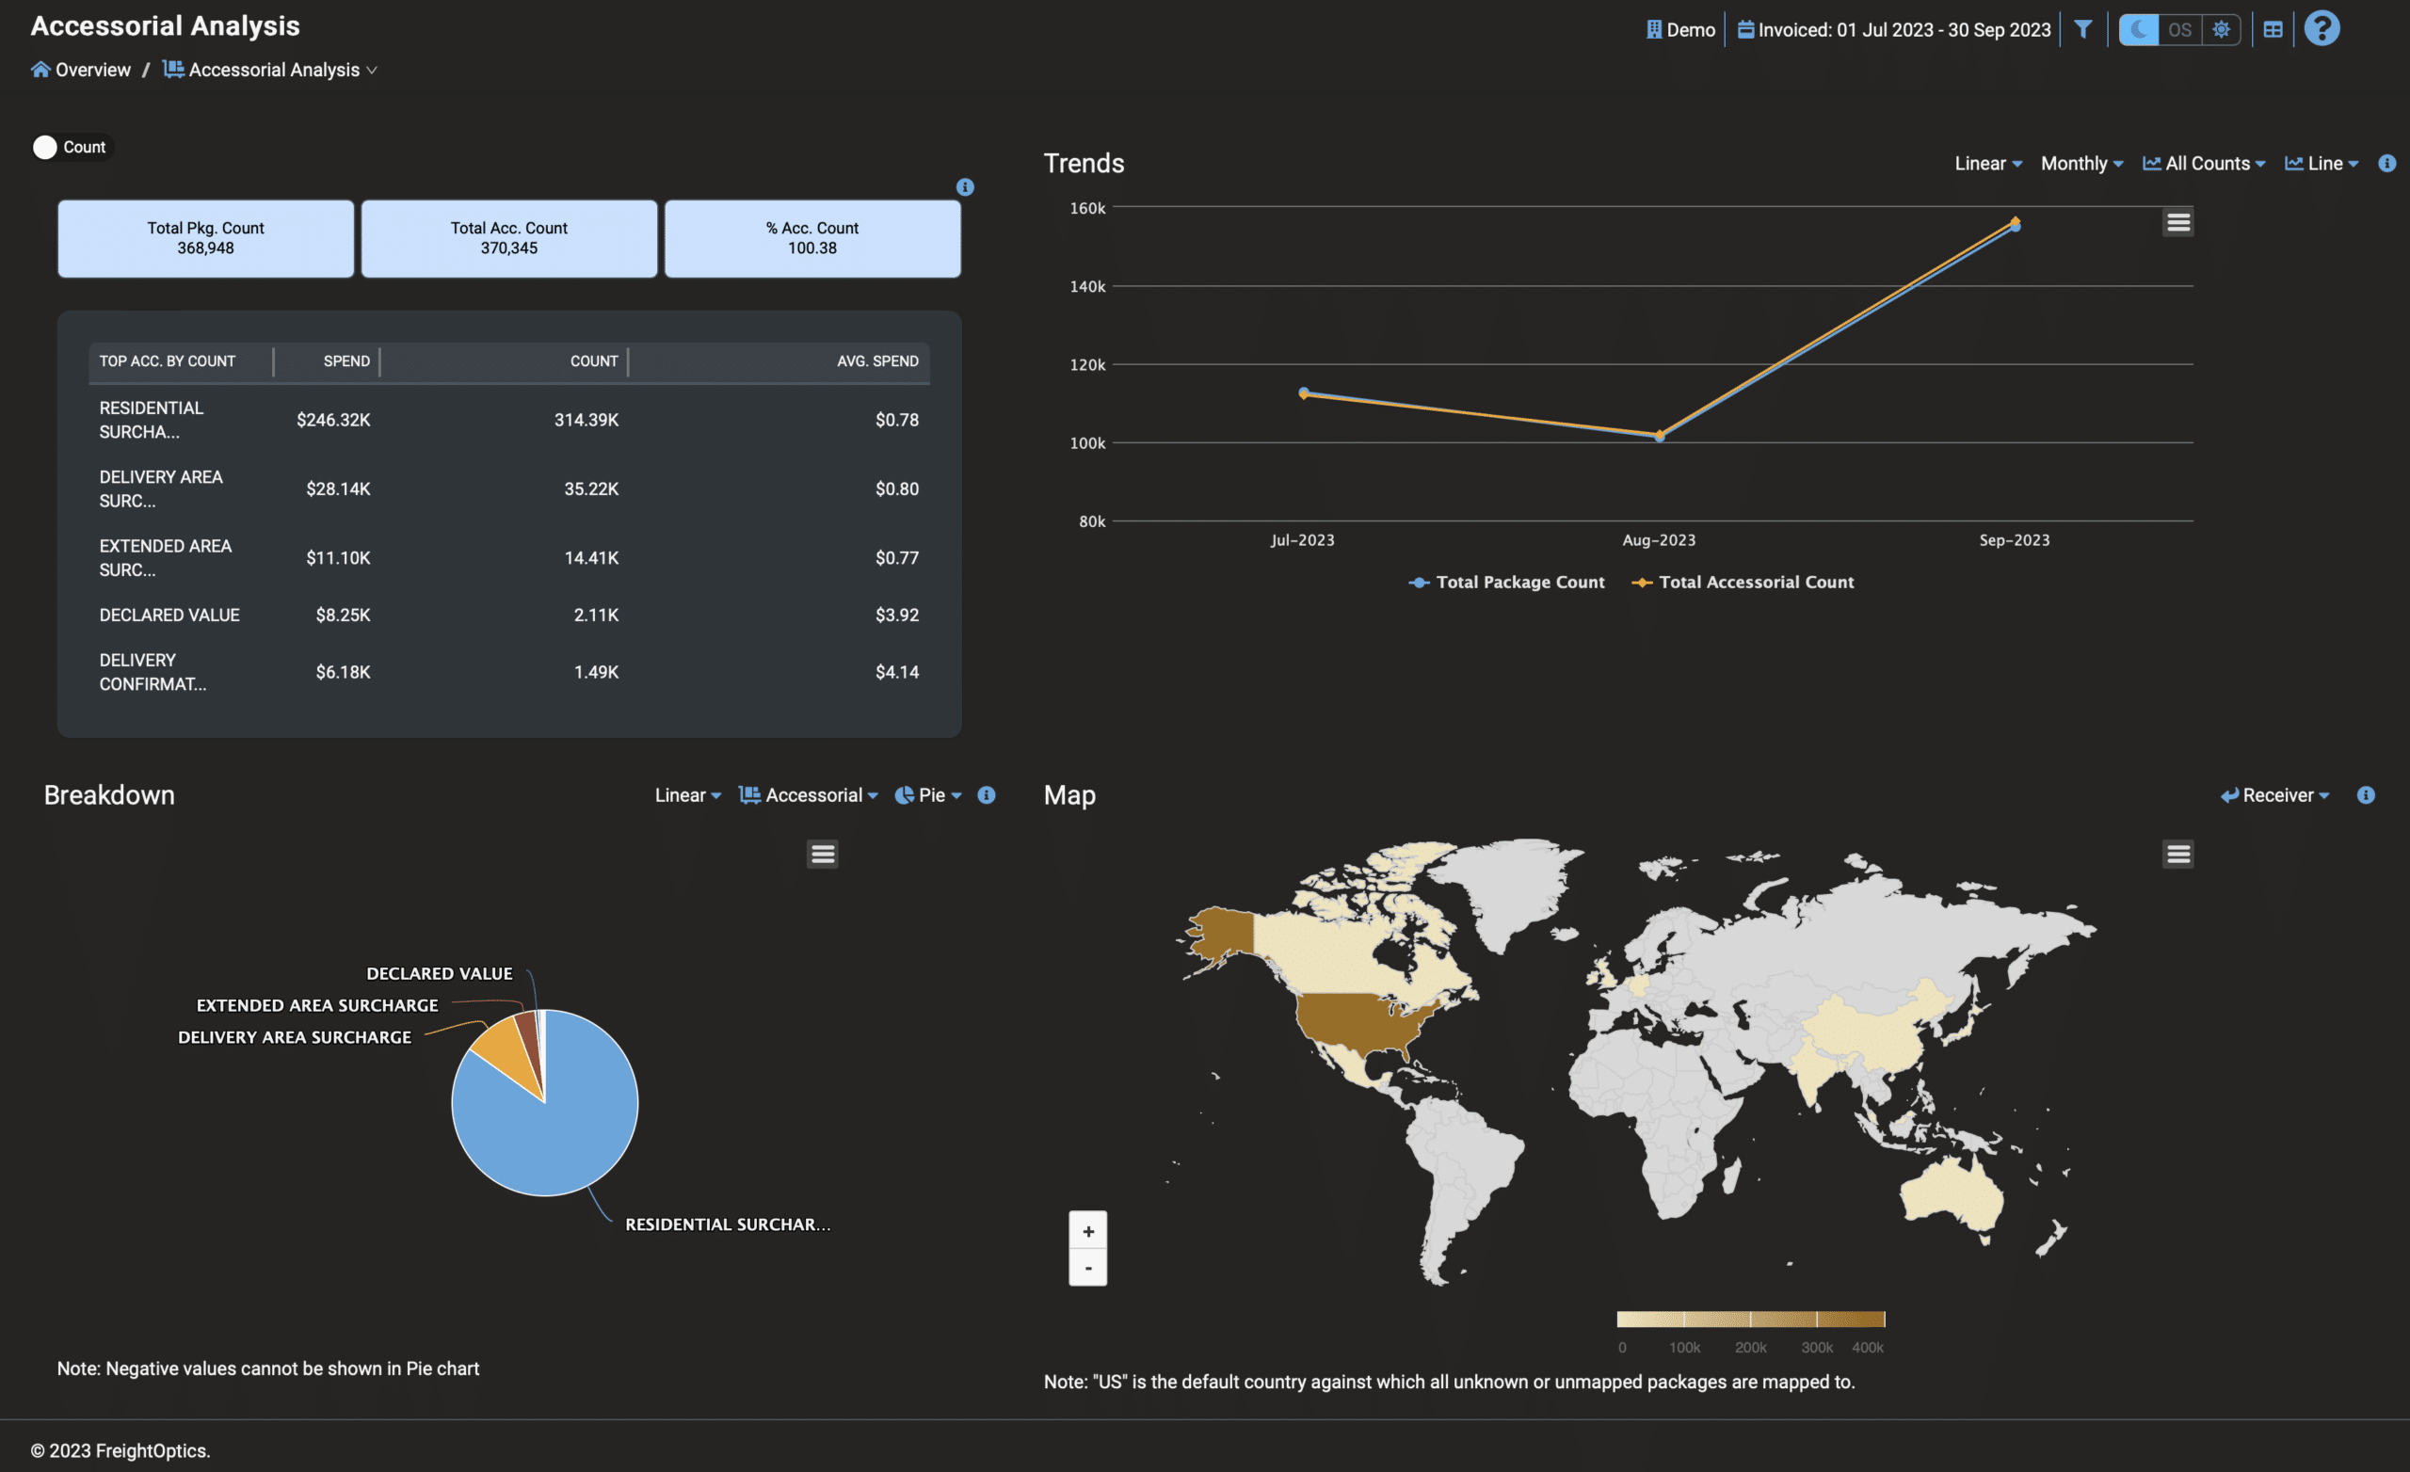Click the Map chart hamburger menu icon

tap(2179, 853)
